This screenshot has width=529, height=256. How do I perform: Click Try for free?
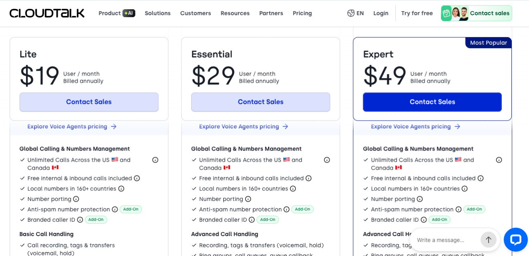417,13
